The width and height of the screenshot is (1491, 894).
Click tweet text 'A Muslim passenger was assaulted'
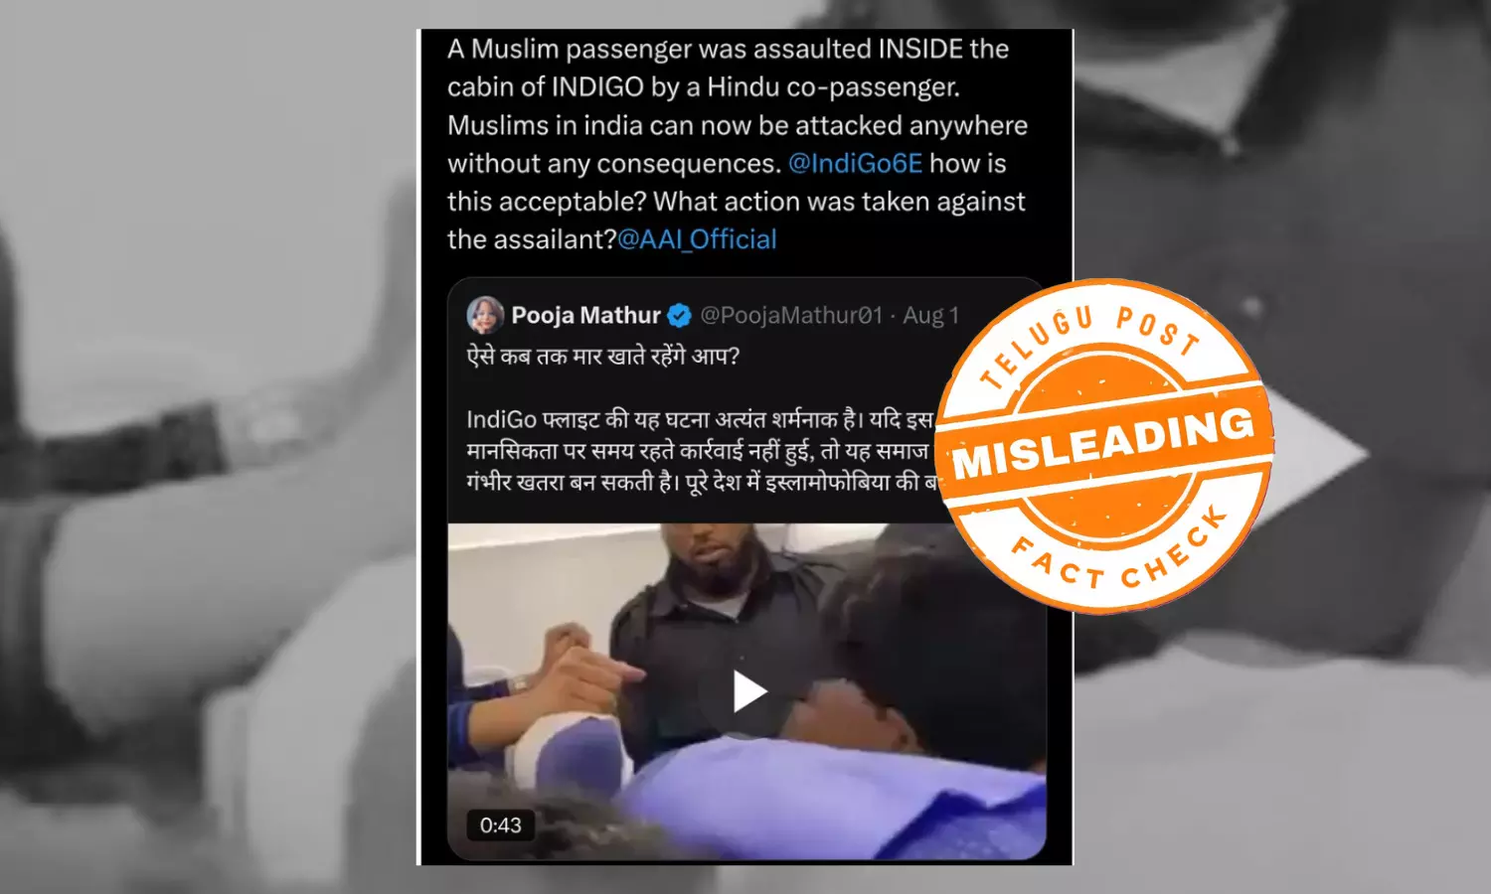click(645, 49)
